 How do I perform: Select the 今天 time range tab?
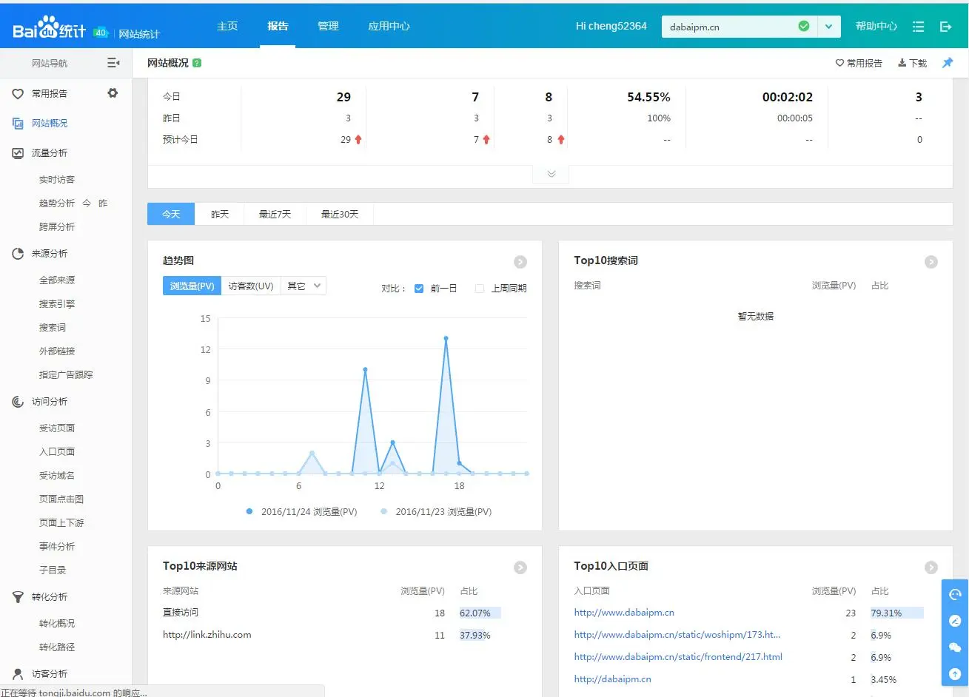pyautogui.click(x=171, y=214)
